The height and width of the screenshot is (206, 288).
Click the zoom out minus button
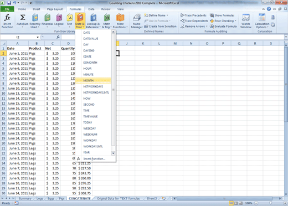[x=256, y=203]
